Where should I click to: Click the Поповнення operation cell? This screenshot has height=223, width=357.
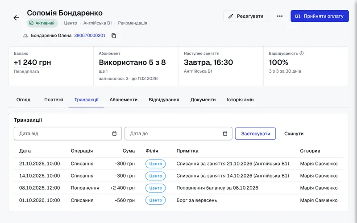tap(85, 188)
